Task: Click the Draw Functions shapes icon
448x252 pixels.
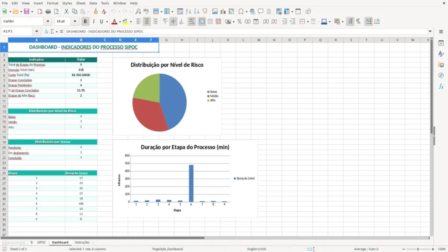Action: (x=308, y=11)
